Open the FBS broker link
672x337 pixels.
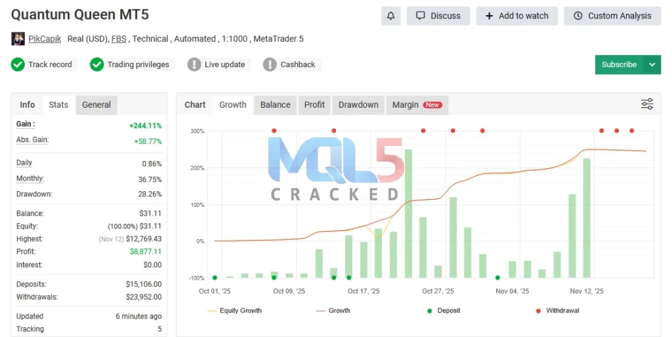(119, 39)
